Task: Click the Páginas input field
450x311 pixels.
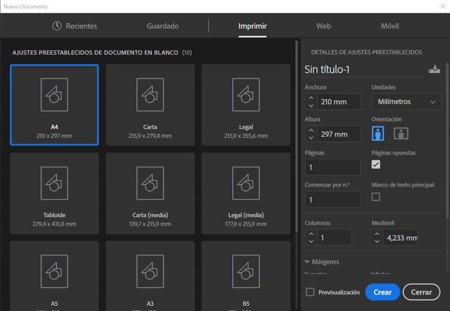Action: pos(333,167)
